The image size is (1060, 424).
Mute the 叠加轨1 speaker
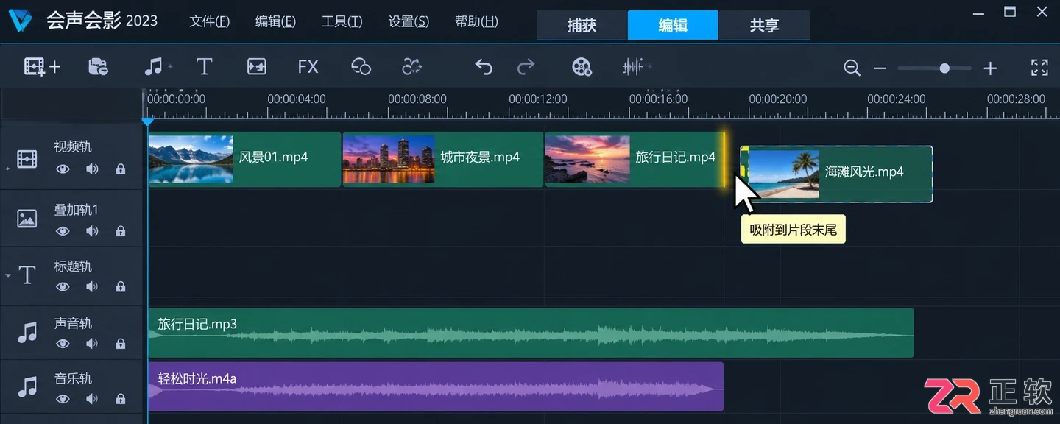[92, 231]
